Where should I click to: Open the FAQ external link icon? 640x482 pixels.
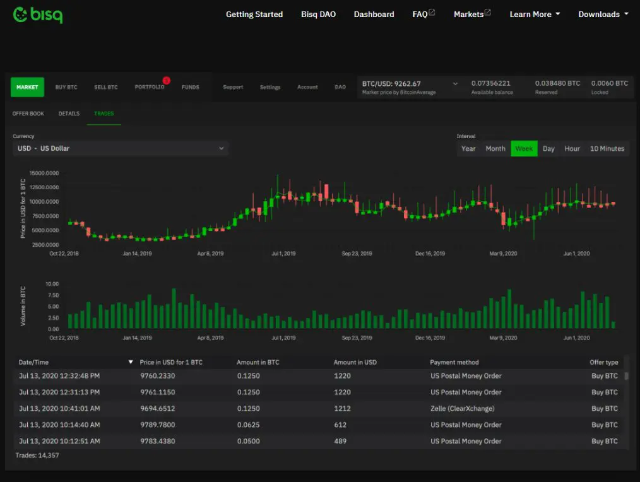click(x=432, y=12)
